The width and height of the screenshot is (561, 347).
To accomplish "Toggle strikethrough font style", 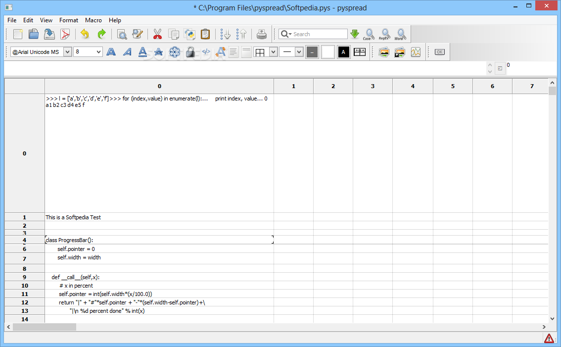I will [158, 52].
